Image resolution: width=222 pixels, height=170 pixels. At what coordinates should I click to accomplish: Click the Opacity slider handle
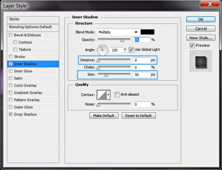point(122,41)
